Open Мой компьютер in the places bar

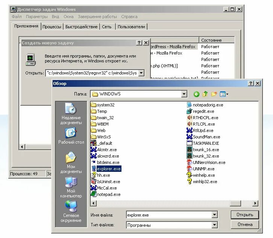[x=71, y=187]
